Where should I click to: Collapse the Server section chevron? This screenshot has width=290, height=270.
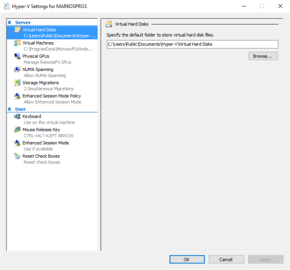point(10,23)
